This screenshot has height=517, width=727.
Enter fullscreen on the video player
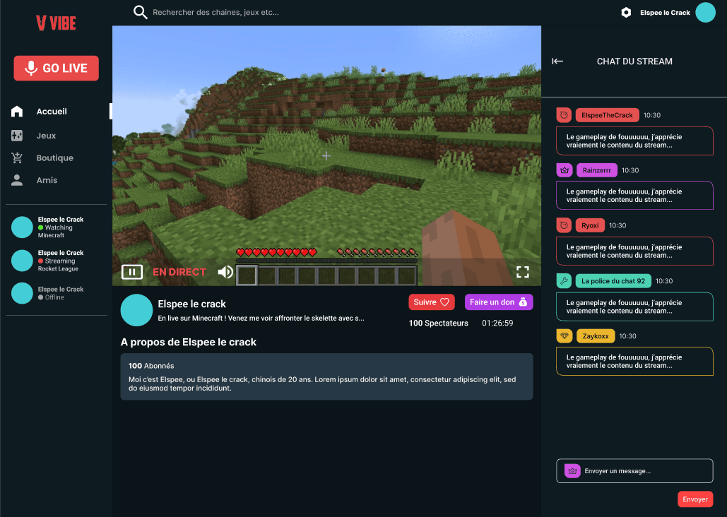pyautogui.click(x=523, y=272)
